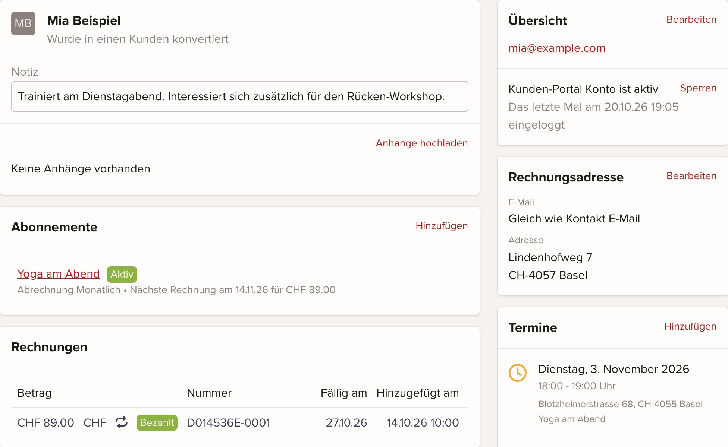This screenshot has width=728, height=447.
Task: Click the CHF 89.00 invoice amount
Action: (x=45, y=422)
